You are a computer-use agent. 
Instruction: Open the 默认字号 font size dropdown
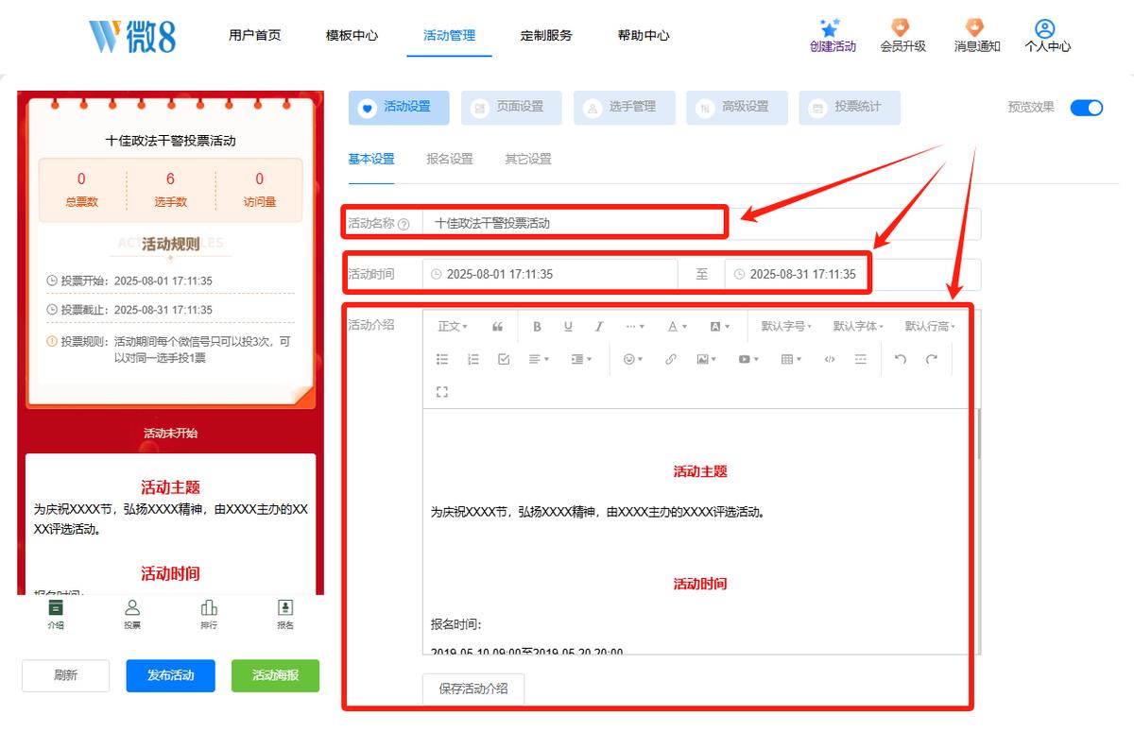click(786, 327)
